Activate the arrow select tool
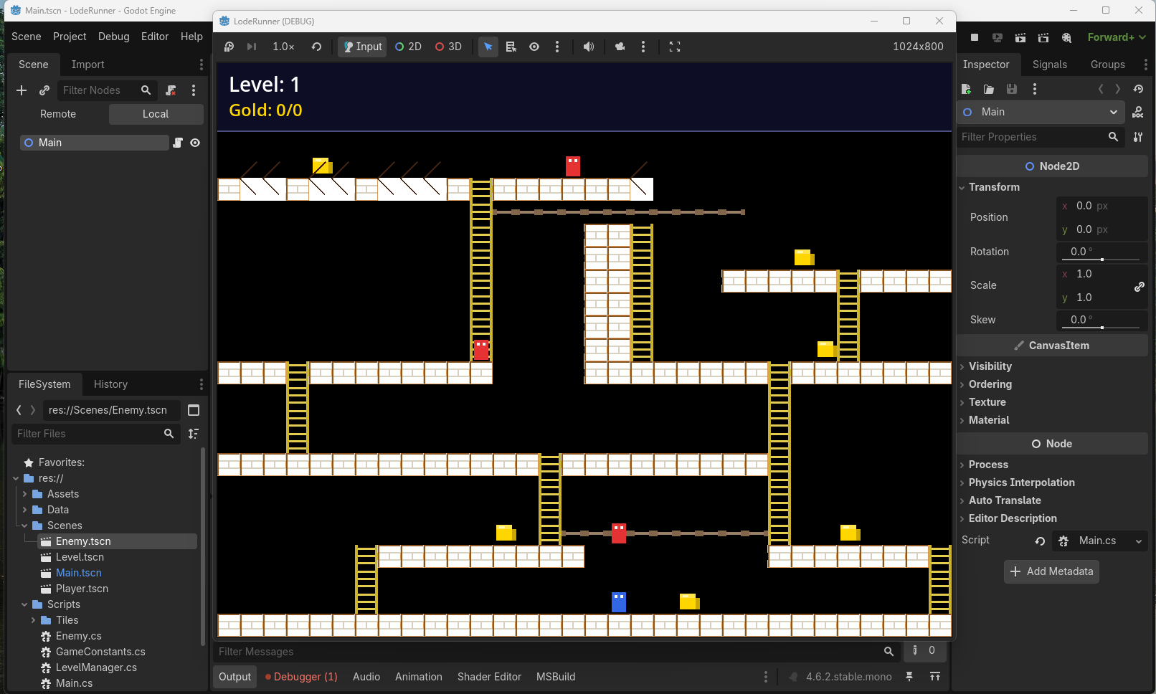This screenshot has width=1156, height=694. pyautogui.click(x=488, y=47)
